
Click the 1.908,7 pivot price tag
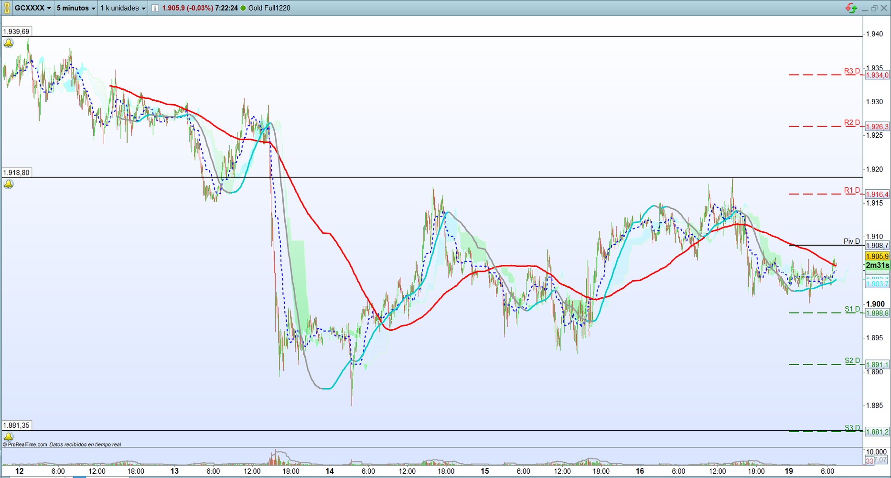tap(877, 246)
